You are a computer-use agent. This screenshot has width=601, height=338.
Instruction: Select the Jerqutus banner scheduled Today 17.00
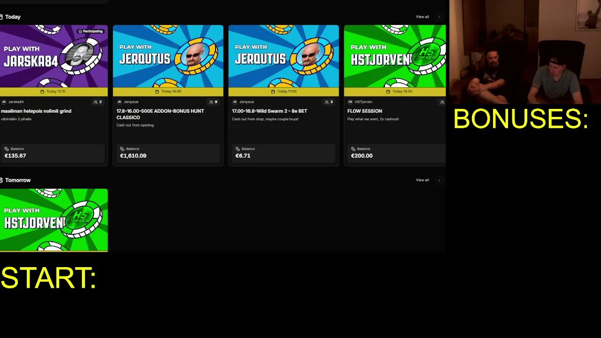[284, 56]
